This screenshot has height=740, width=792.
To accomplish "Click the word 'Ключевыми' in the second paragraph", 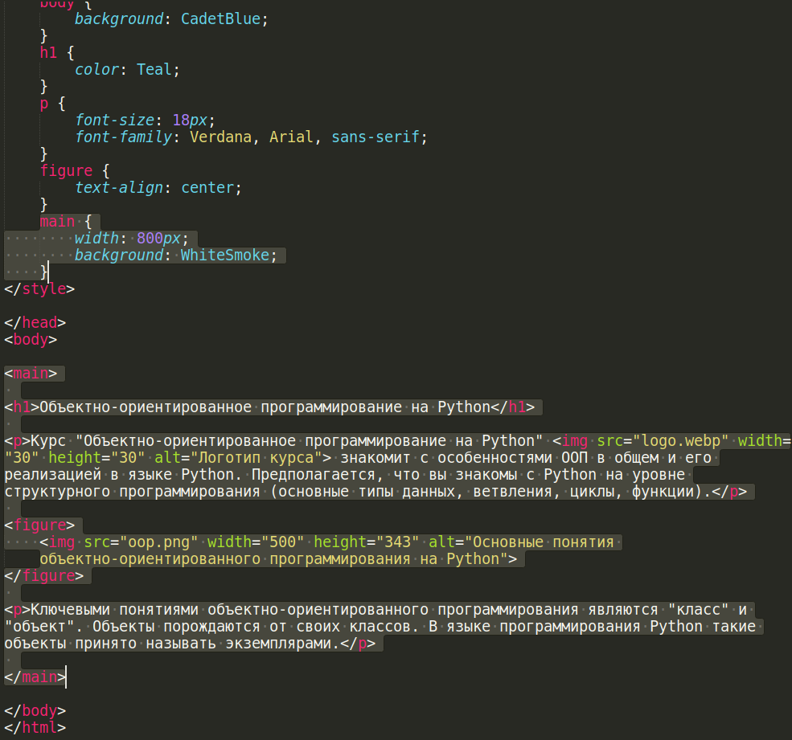I will click(x=70, y=610).
